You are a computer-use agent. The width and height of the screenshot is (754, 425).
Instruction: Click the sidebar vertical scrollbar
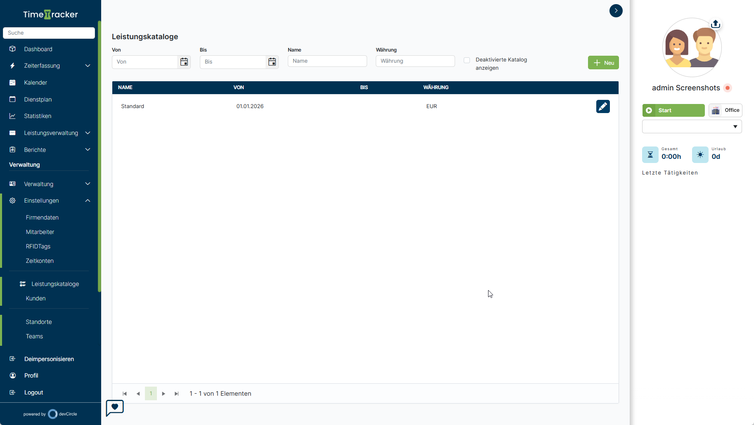(99, 156)
